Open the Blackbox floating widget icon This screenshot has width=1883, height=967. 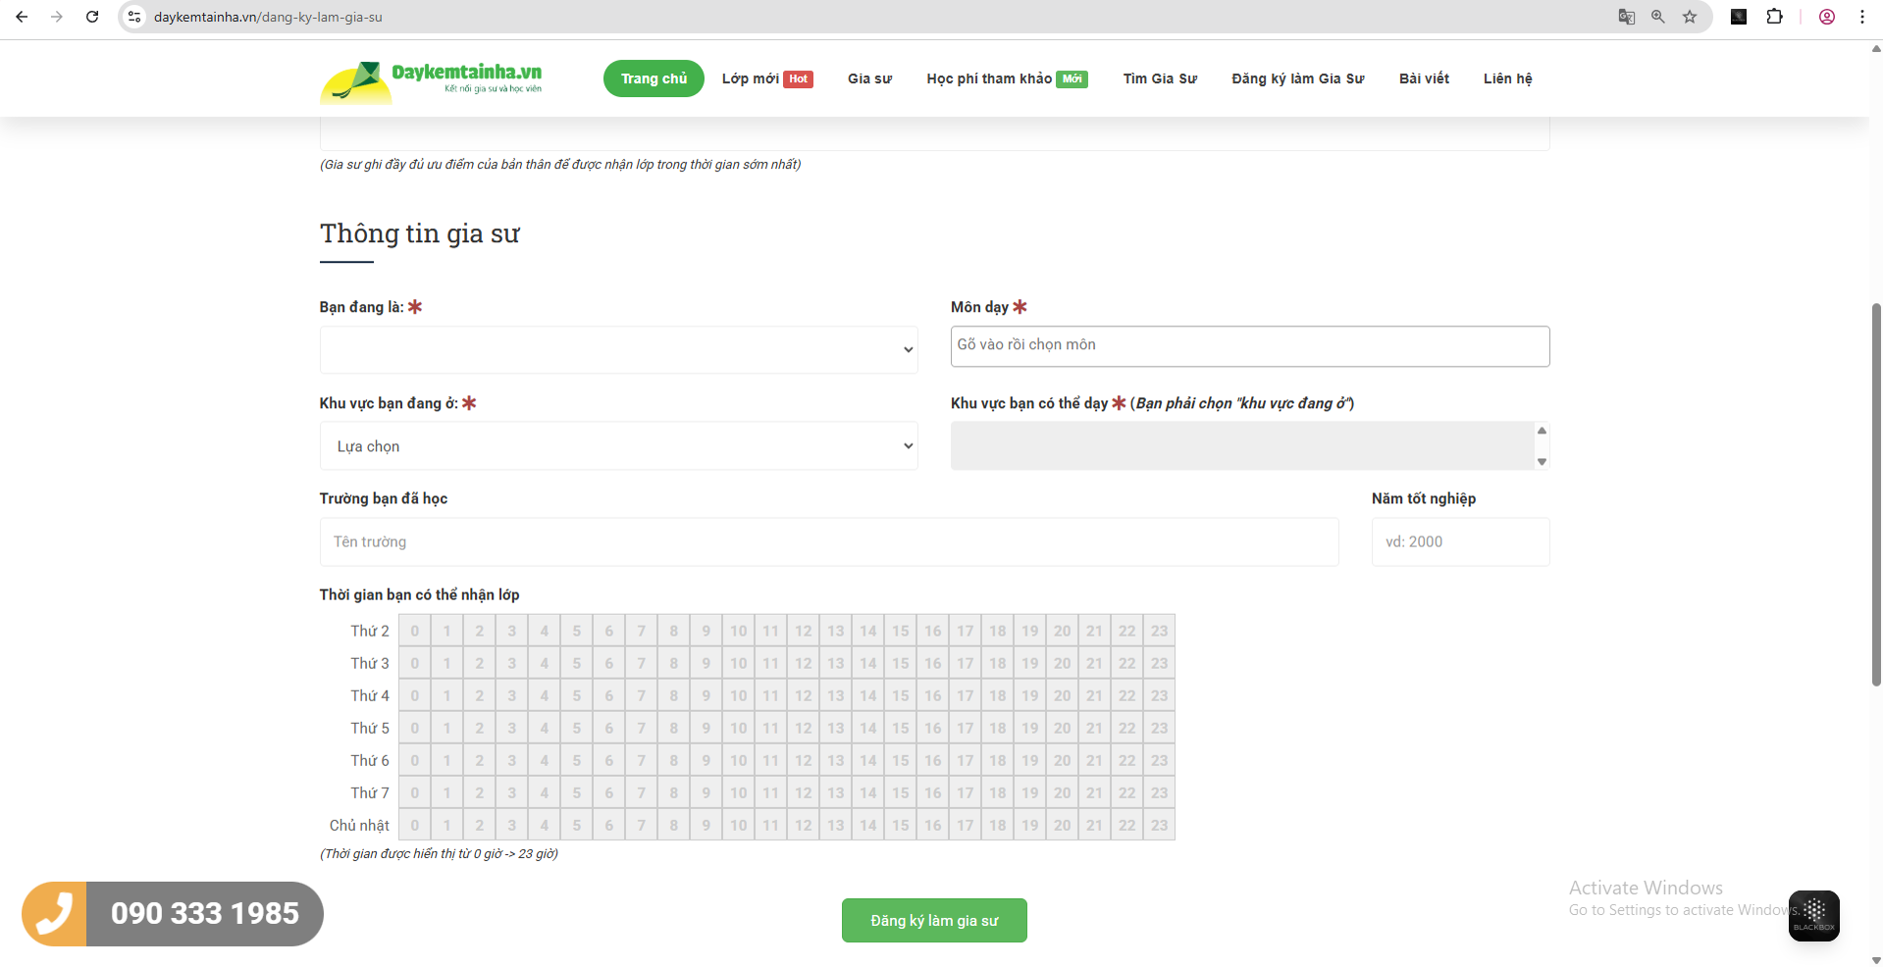[1813, 915]
